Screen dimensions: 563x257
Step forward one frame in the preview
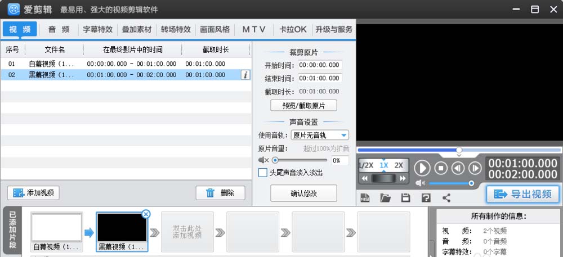click(x=475, y=168)
